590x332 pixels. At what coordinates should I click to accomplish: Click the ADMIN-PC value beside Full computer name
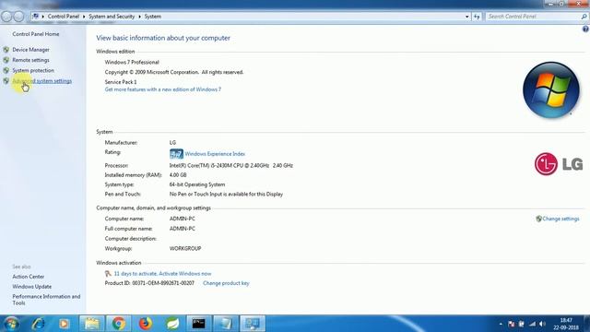click(183, 229)
